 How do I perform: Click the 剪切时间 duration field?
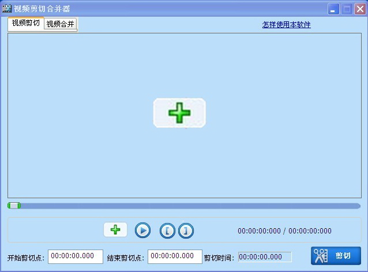tap(265, 257)
